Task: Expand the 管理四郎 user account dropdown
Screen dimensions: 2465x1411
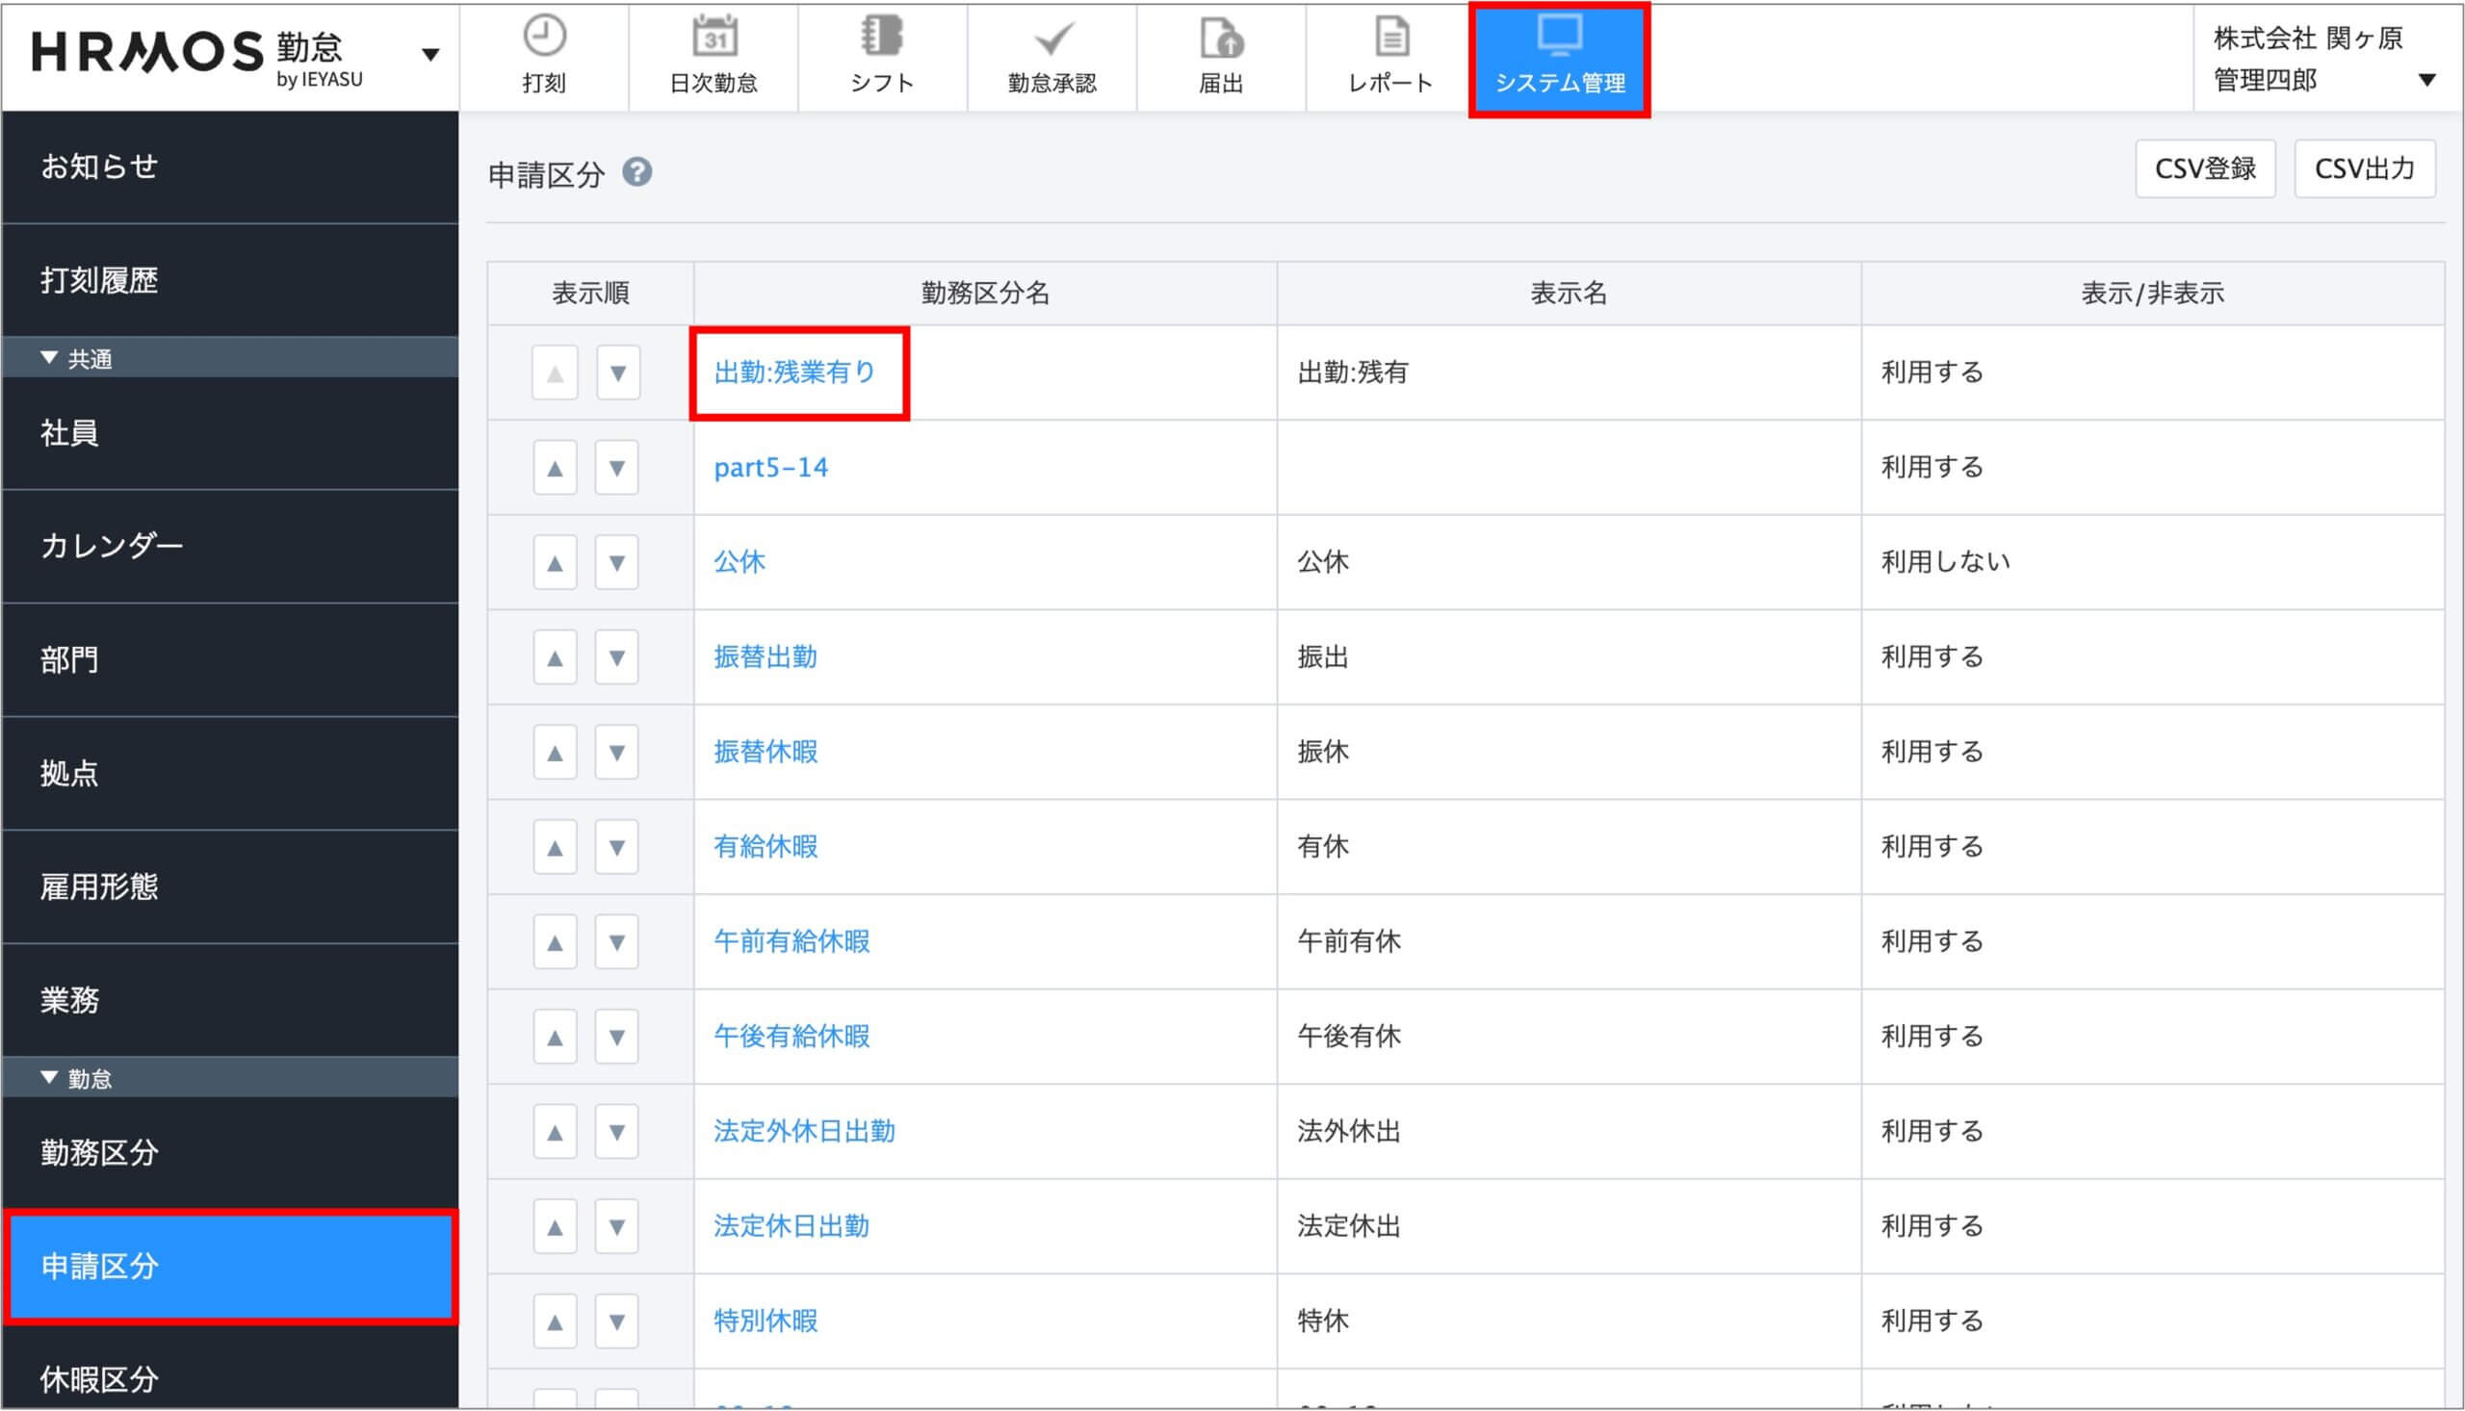Action: click(2426, 80)
